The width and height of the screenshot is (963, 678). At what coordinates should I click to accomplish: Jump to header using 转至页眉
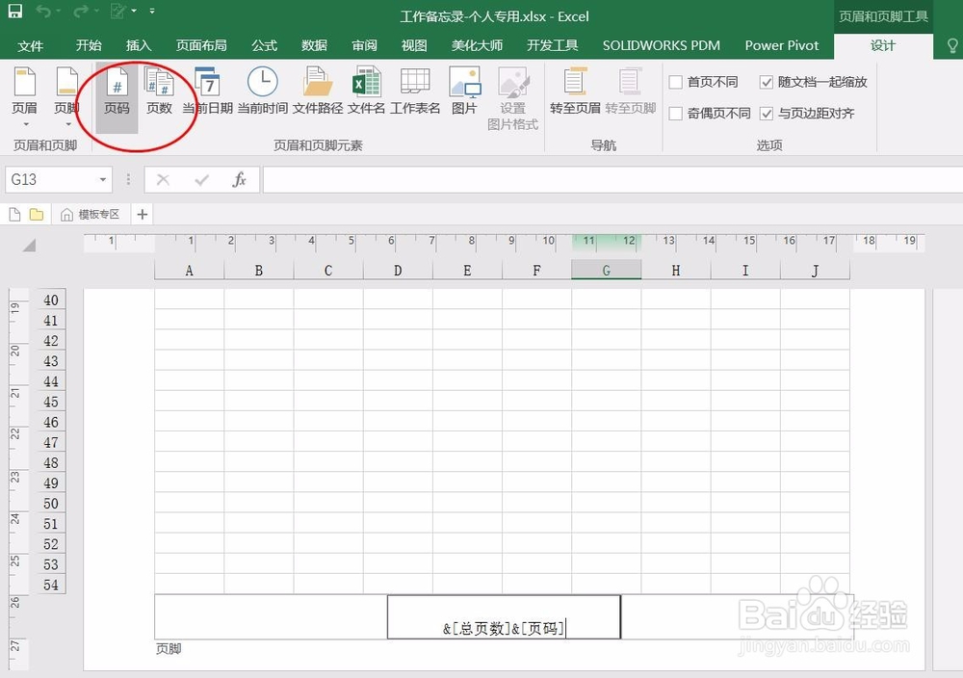tap(574, 91)
